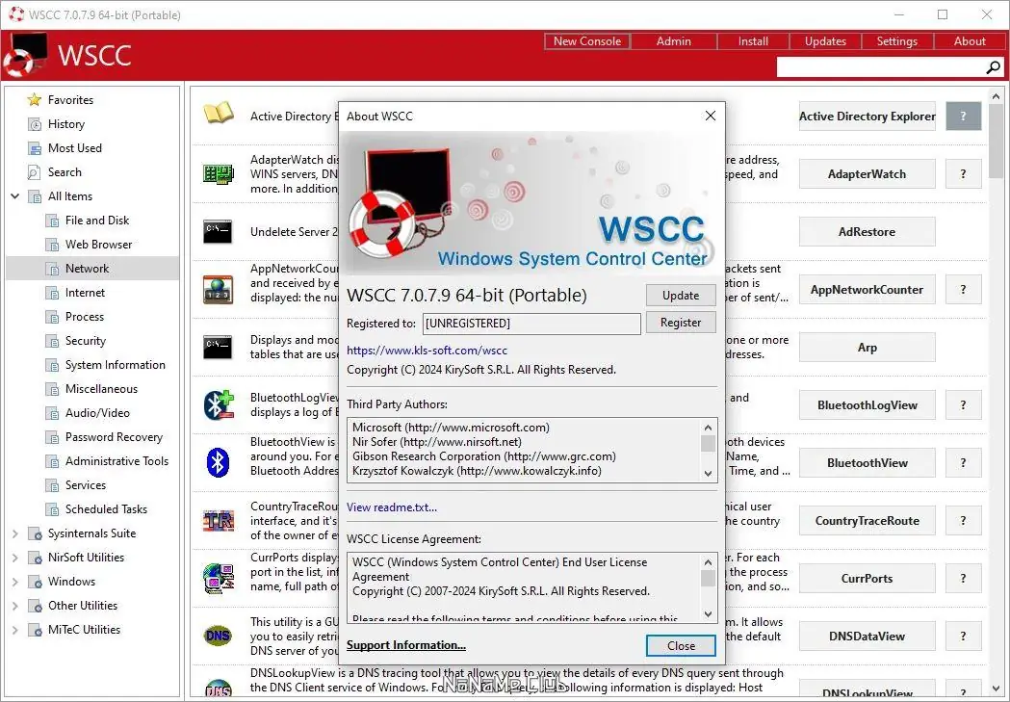Click the BluetoothView blue icon
The width and height of the screenshot is (1010, 702).
(218, 462)
